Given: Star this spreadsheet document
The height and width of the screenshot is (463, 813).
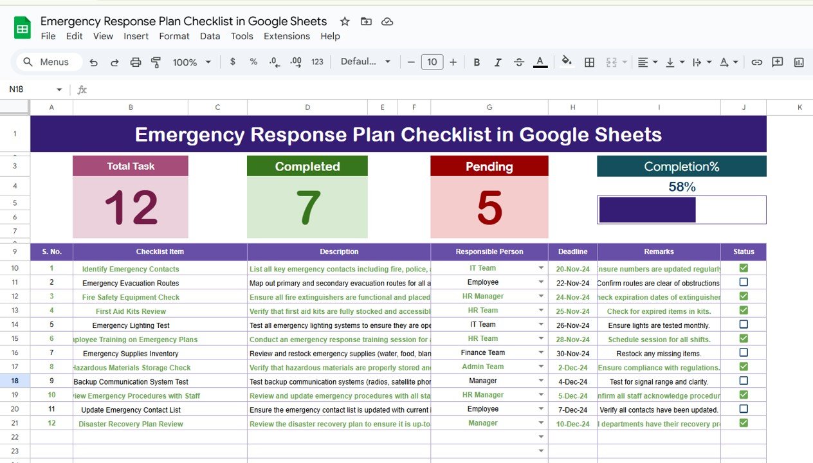Looking at the screenshot, I should (x=345, y=21).
